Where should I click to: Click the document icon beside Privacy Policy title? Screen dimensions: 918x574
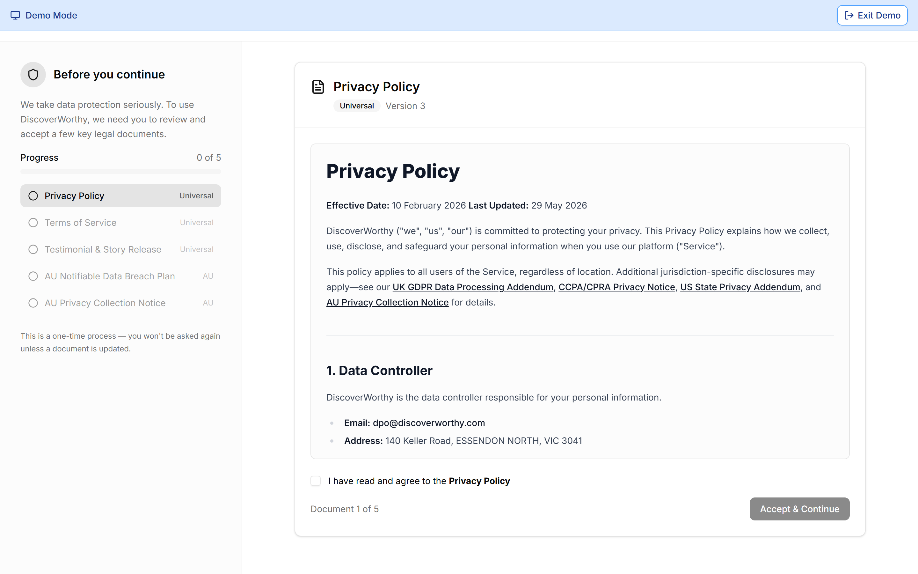[x=318, y=86]
